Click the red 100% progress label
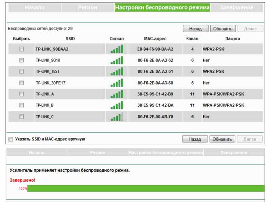 pyautogui.click(x=23, y=189)
